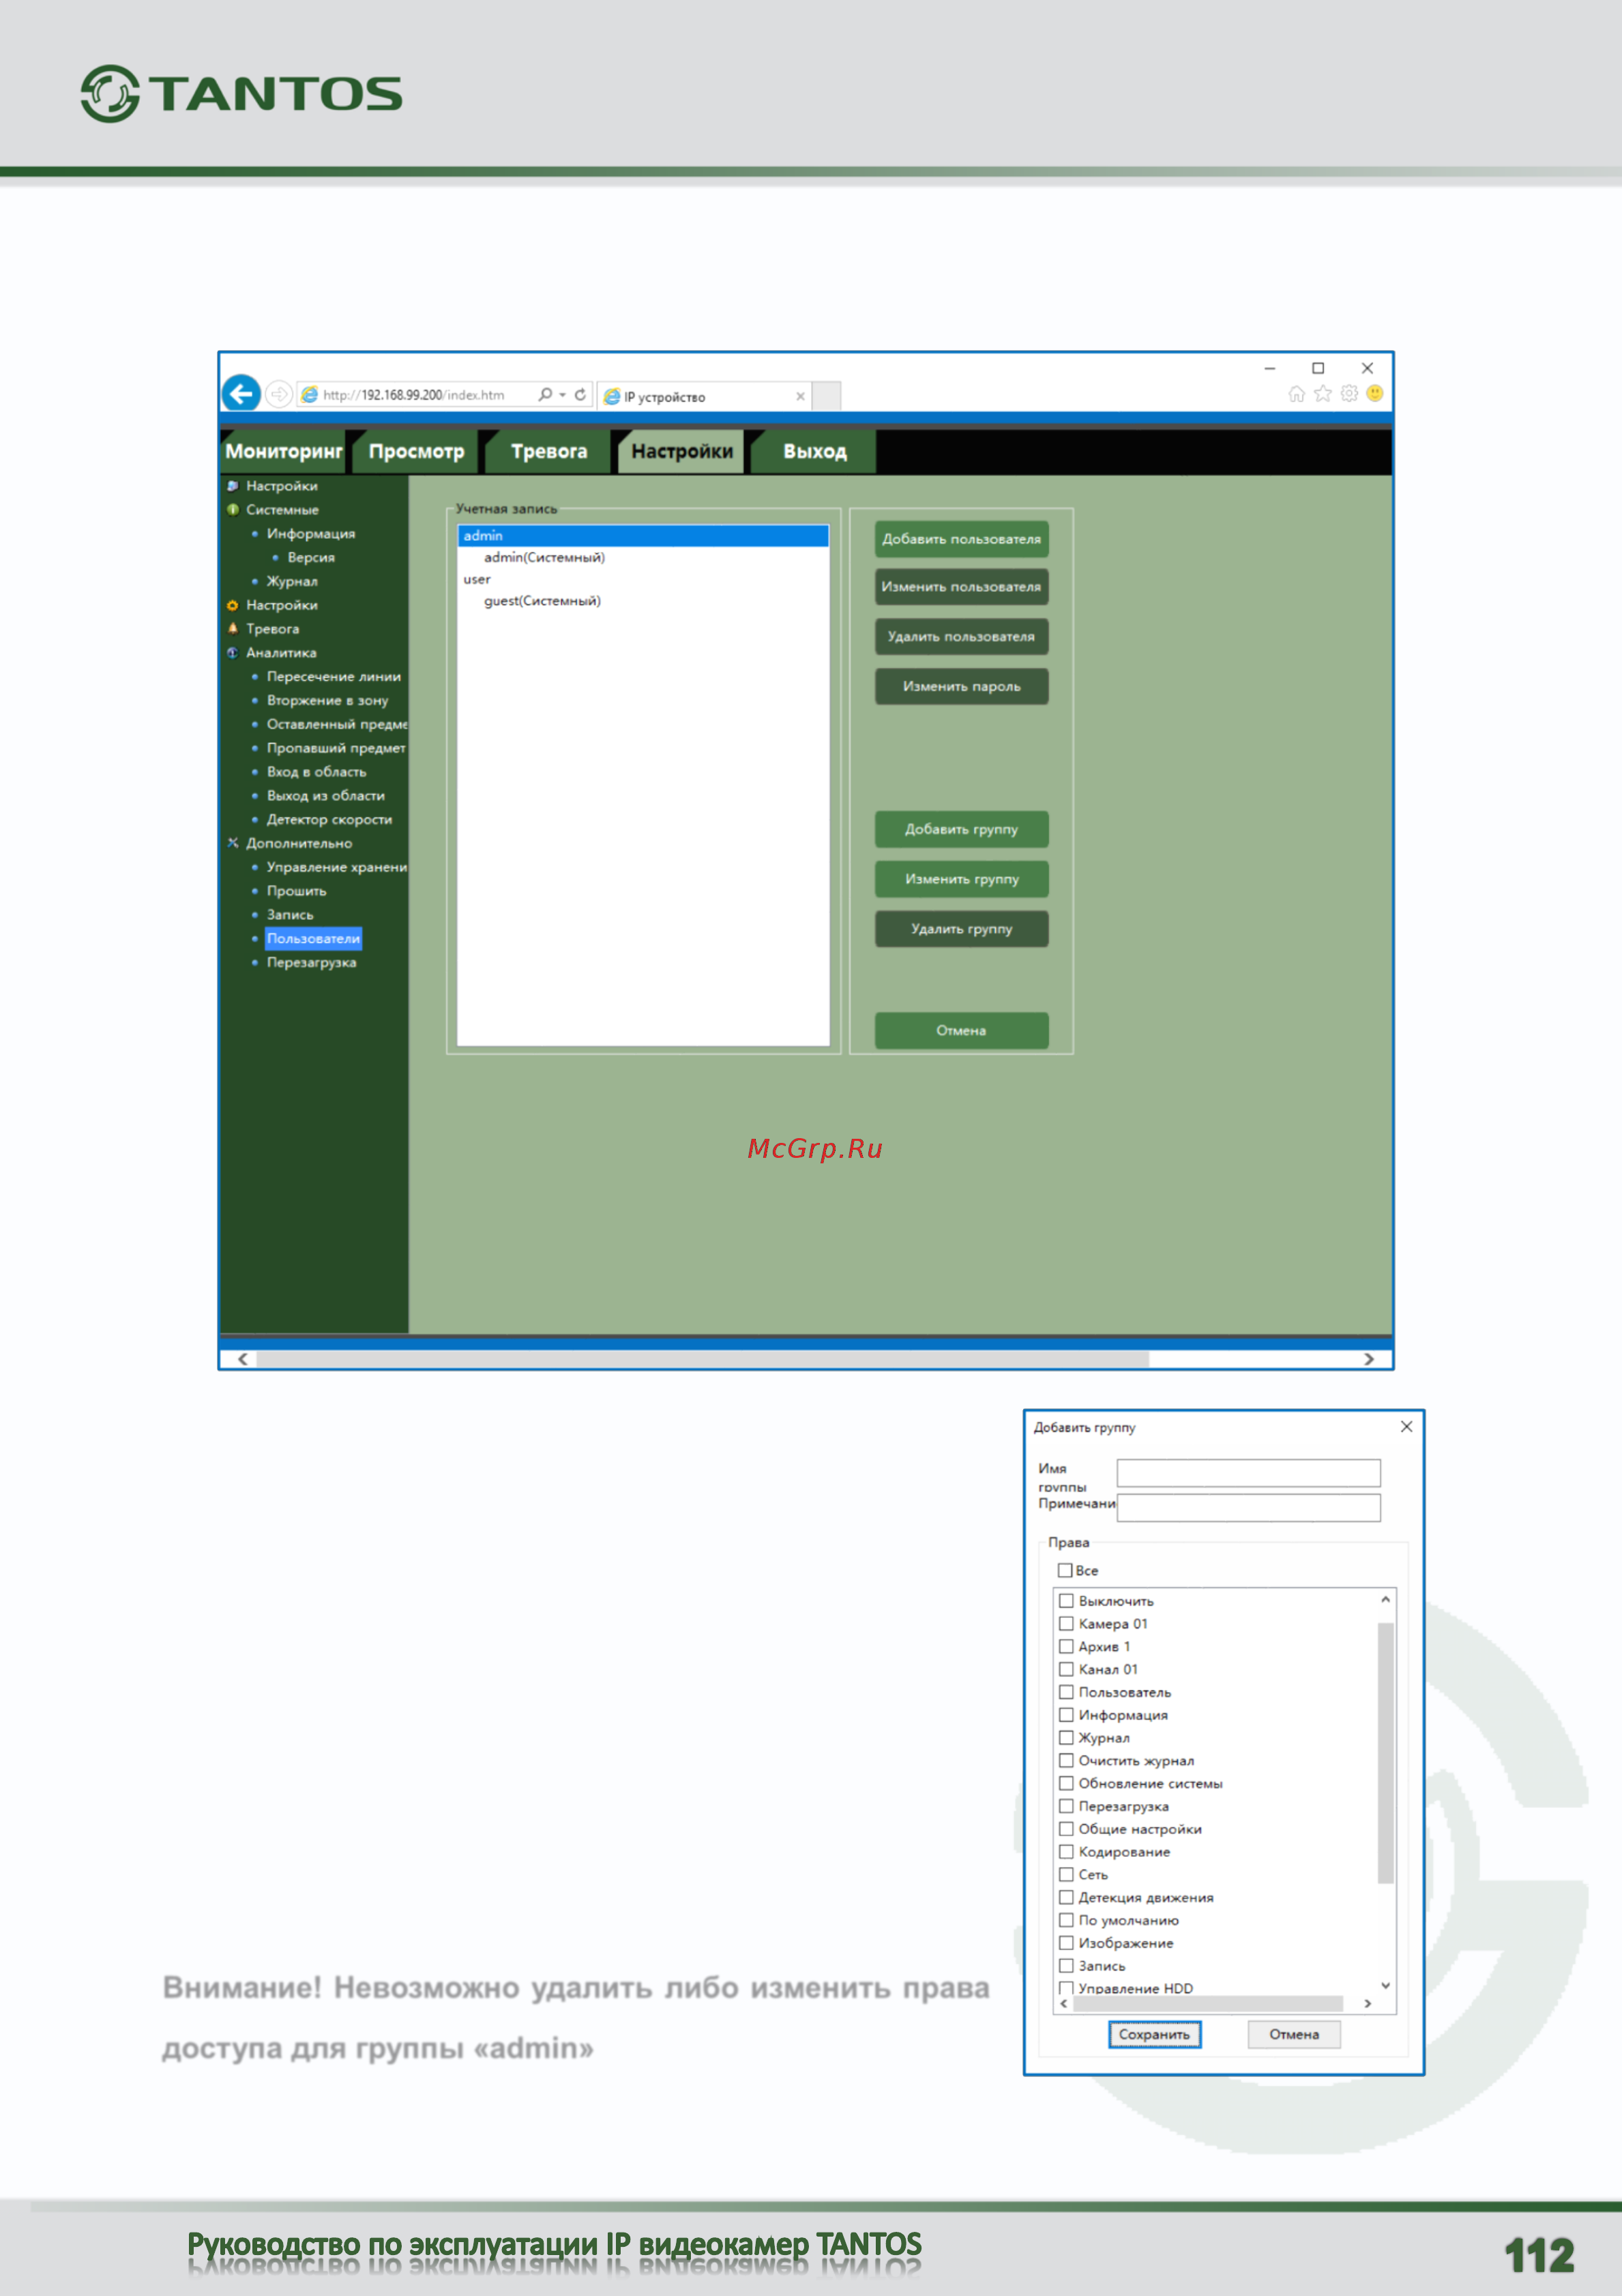Close the IP устройство browser tab
Screen dimensions: 1622x2296
coord(801,397)
